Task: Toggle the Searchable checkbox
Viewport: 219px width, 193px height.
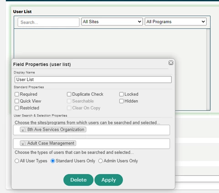Action: [69, 101]
